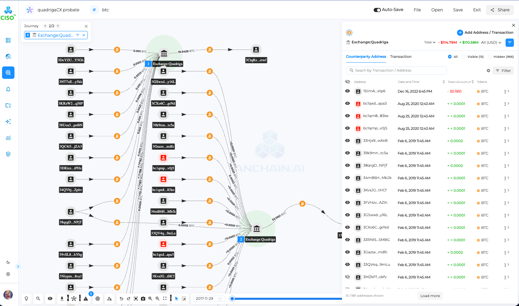The image size is (519, 306).
Task: Switch to the Transaction tab
Action: tap(401, 57)
